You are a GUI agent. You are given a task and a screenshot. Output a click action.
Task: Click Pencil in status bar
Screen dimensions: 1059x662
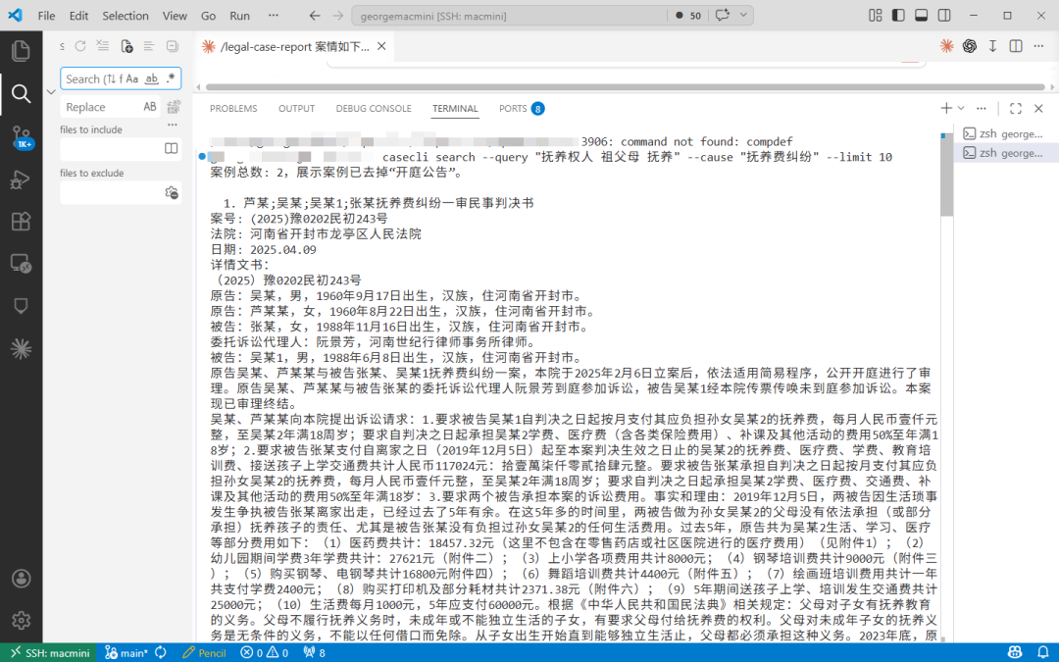click(204, 652)
